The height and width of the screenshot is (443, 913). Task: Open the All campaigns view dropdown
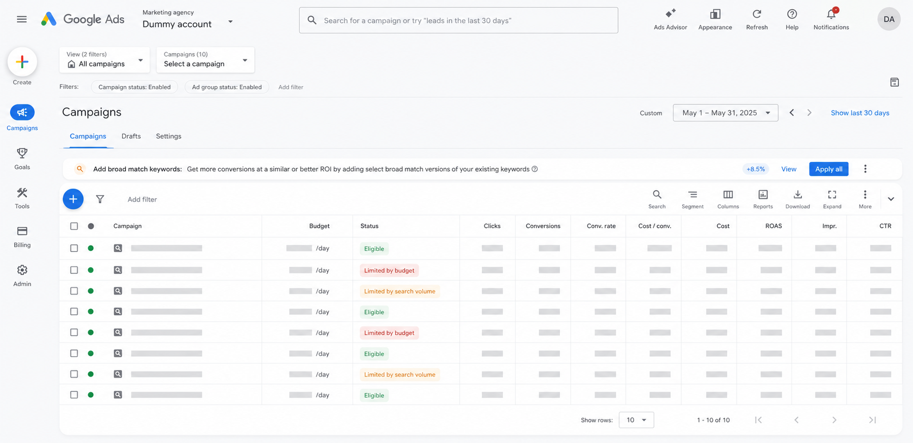104,60
